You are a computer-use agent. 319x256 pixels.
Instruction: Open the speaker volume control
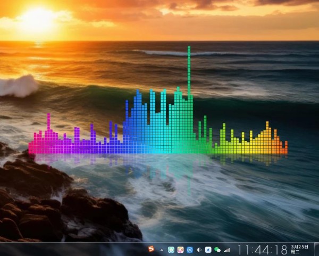point(199,250)
